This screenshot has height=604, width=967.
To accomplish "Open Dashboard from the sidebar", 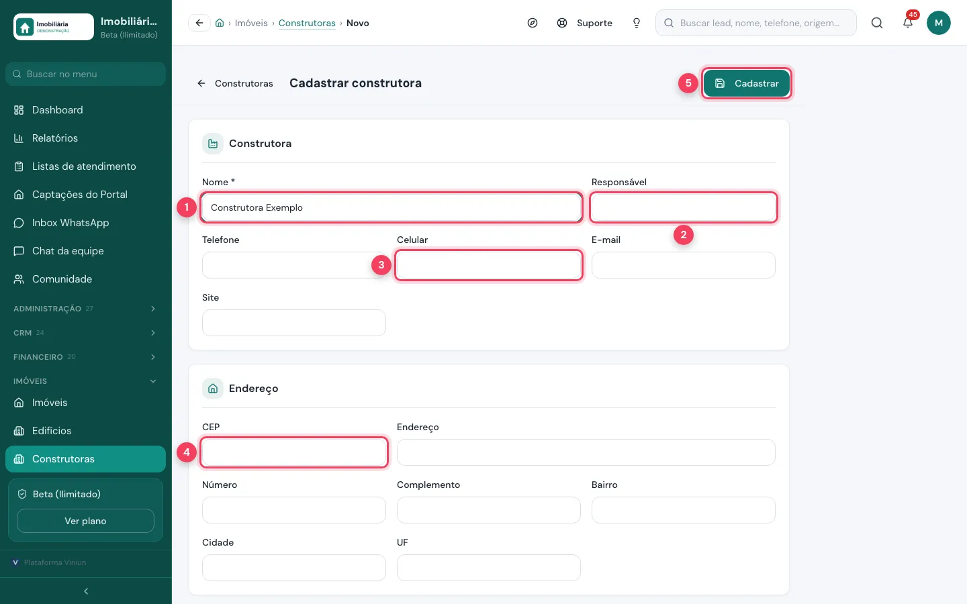I will (85, 110).
